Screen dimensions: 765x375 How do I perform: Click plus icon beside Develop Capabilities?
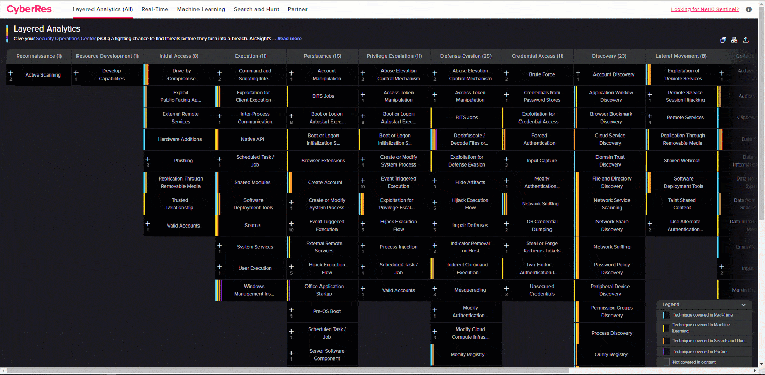(76, 73)
